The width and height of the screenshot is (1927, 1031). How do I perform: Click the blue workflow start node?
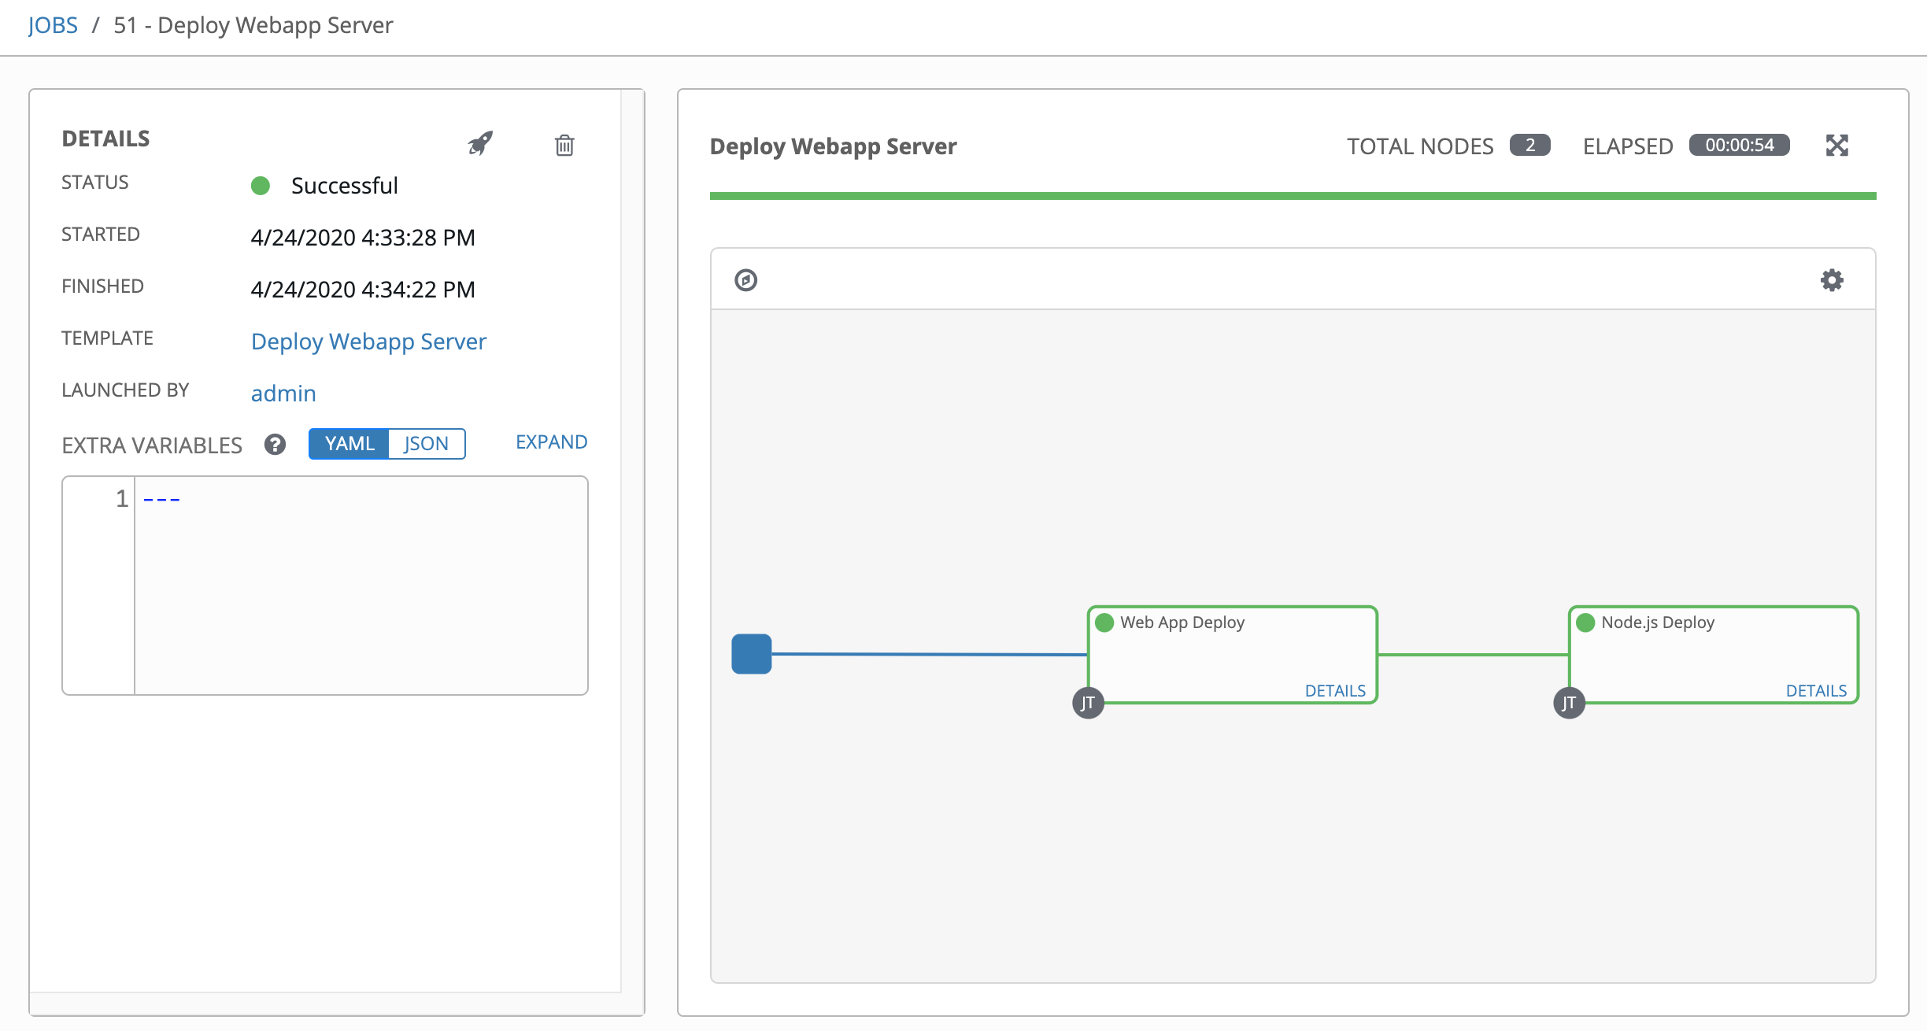tap(752, 654)
